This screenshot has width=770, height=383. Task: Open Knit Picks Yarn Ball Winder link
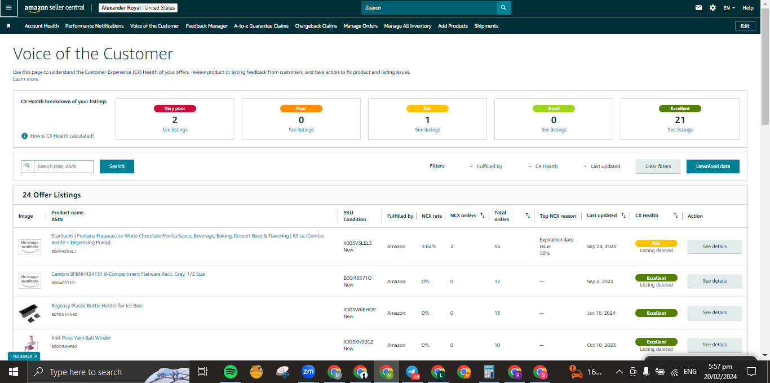click(x=81, y=338)
